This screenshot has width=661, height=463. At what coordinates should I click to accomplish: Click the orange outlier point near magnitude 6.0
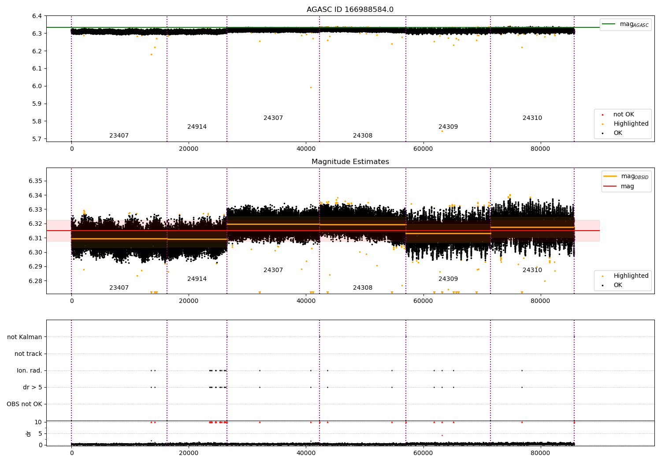coord(311,87)
